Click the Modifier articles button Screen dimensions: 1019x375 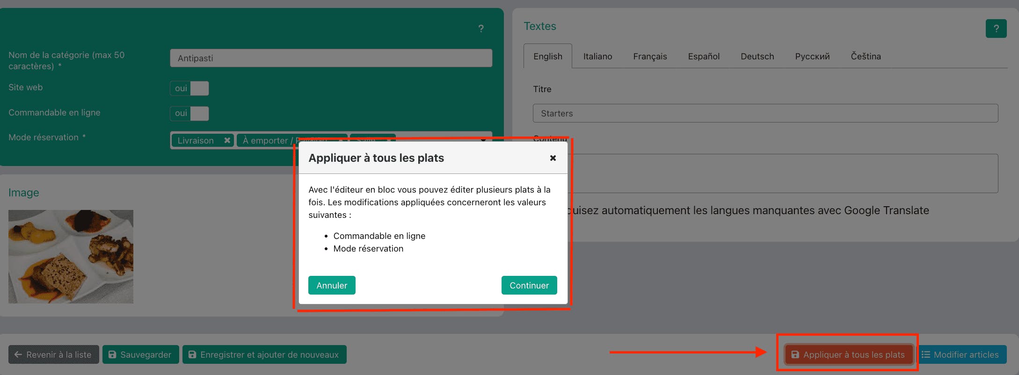961,354
